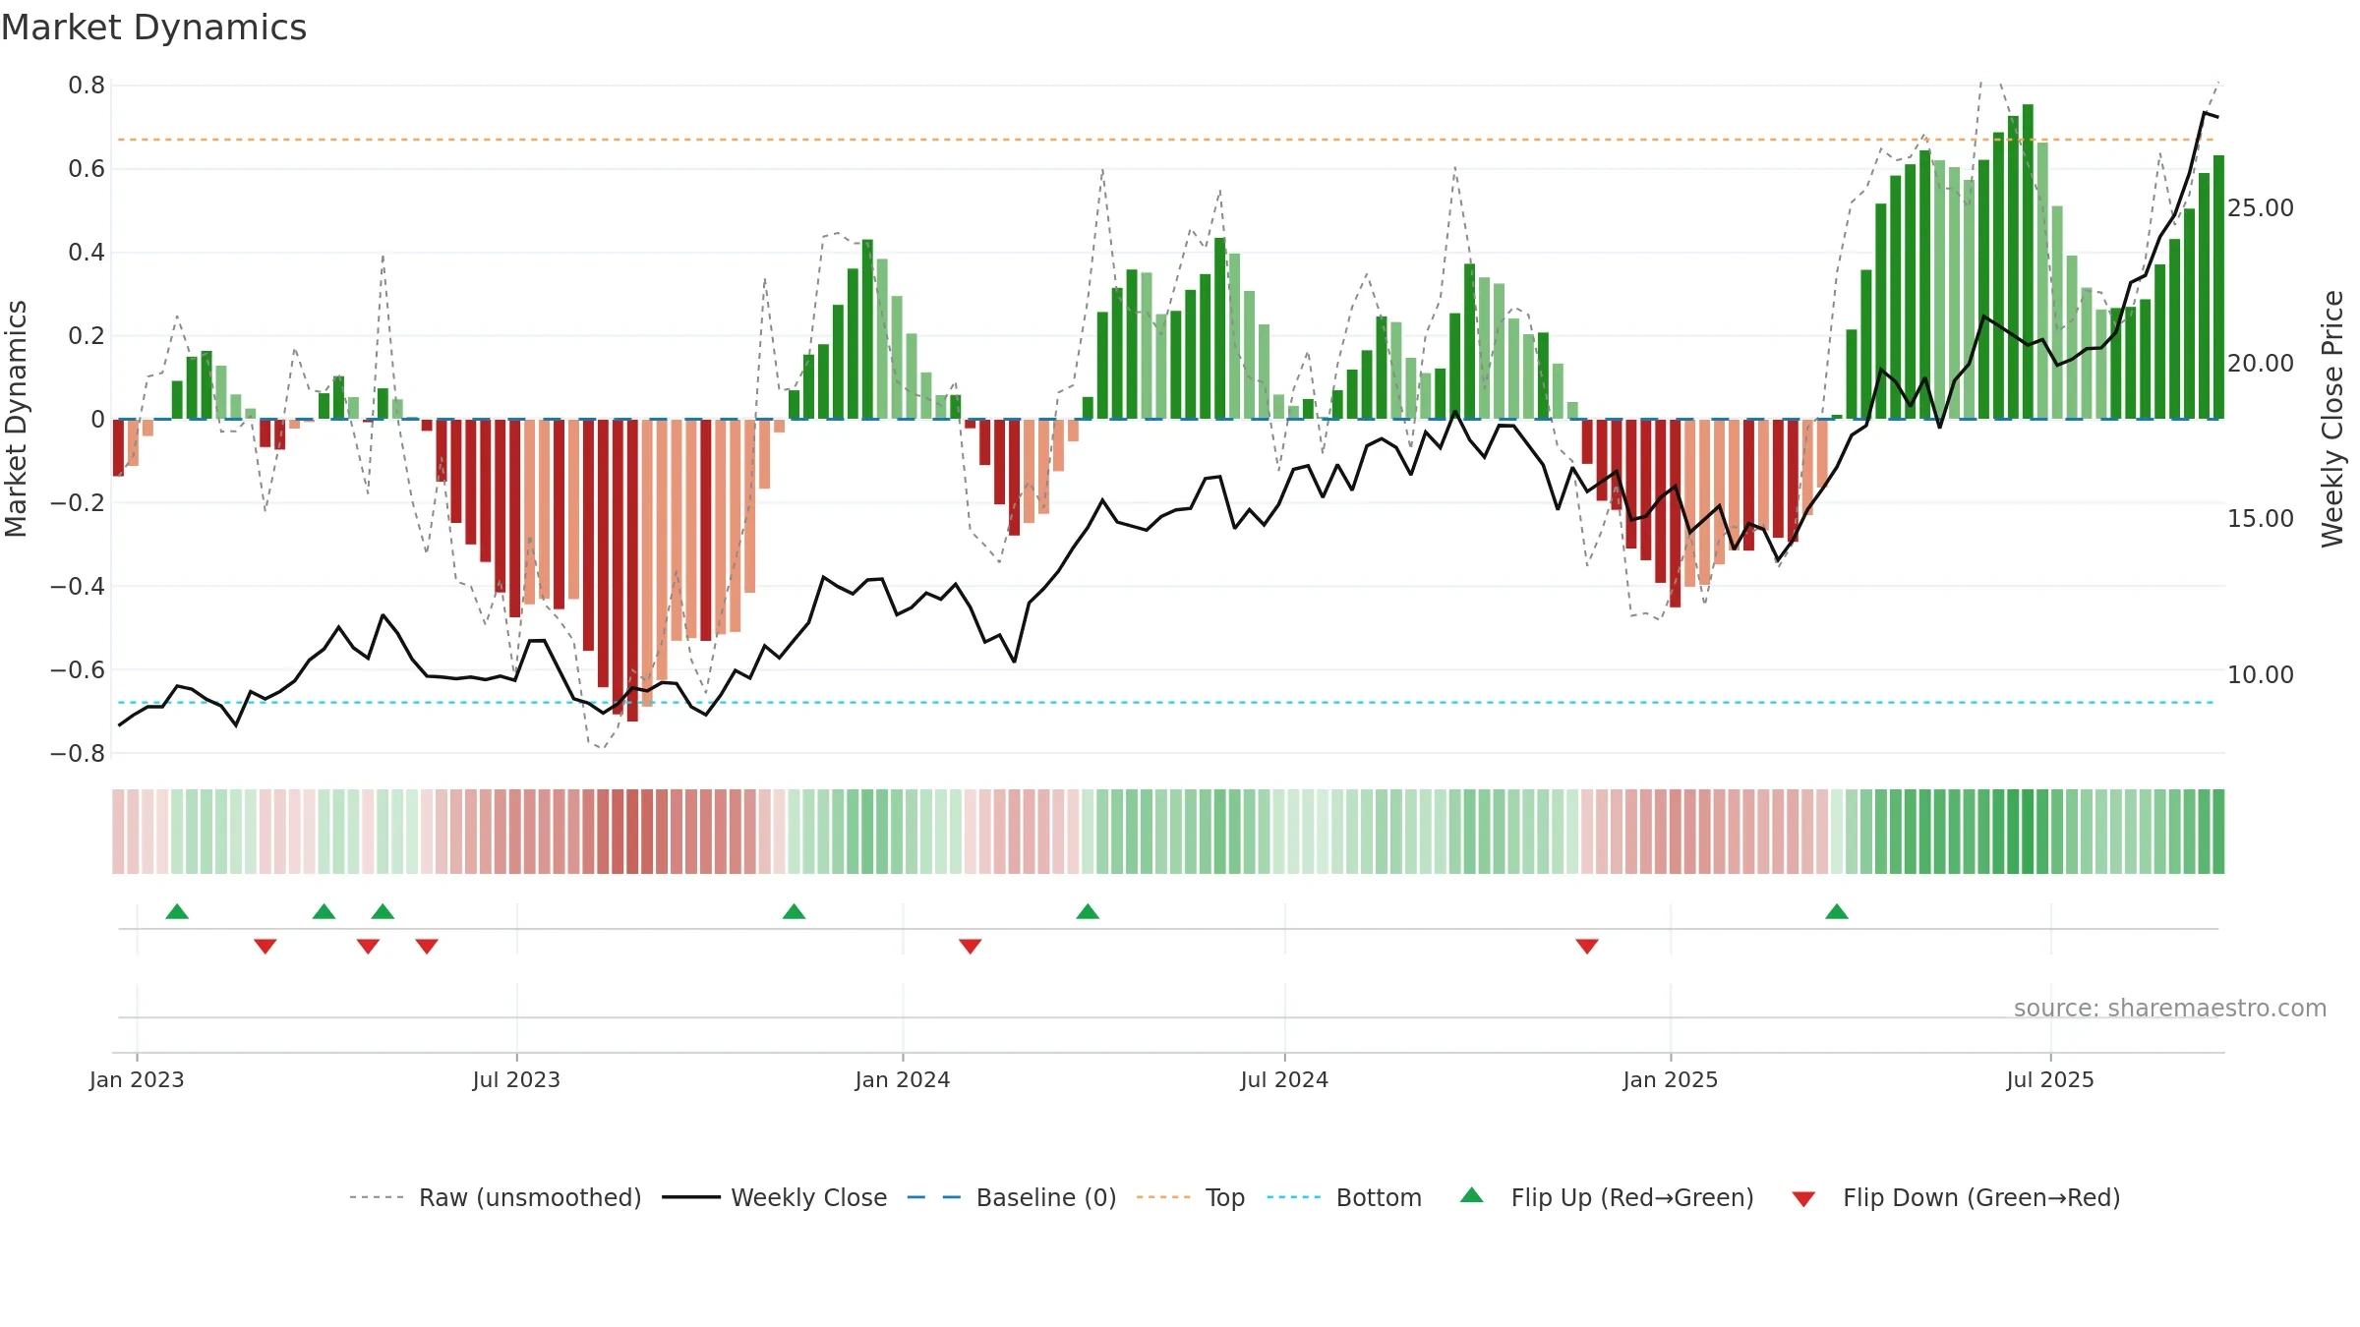Click the 0.6 left axis tick label
Viewport: 2360px width, 1327px height.
tap(87, 169)
